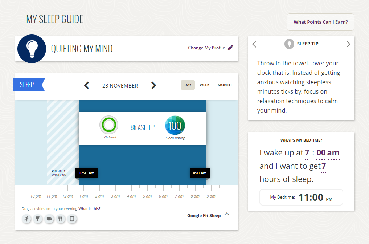This screenshot has height=244, width=369.
Task: Collapse the Google Fit Sleep panel
Action: coord(227,214)
